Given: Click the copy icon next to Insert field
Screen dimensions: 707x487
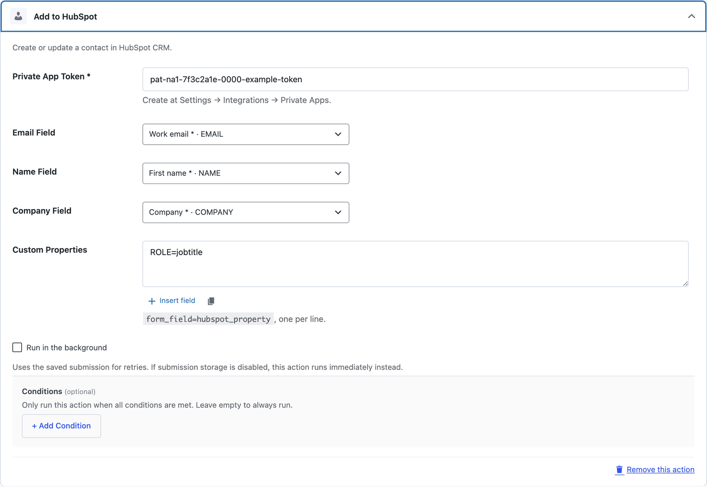Looking at the screenshot, I should [x=211, y=301].
